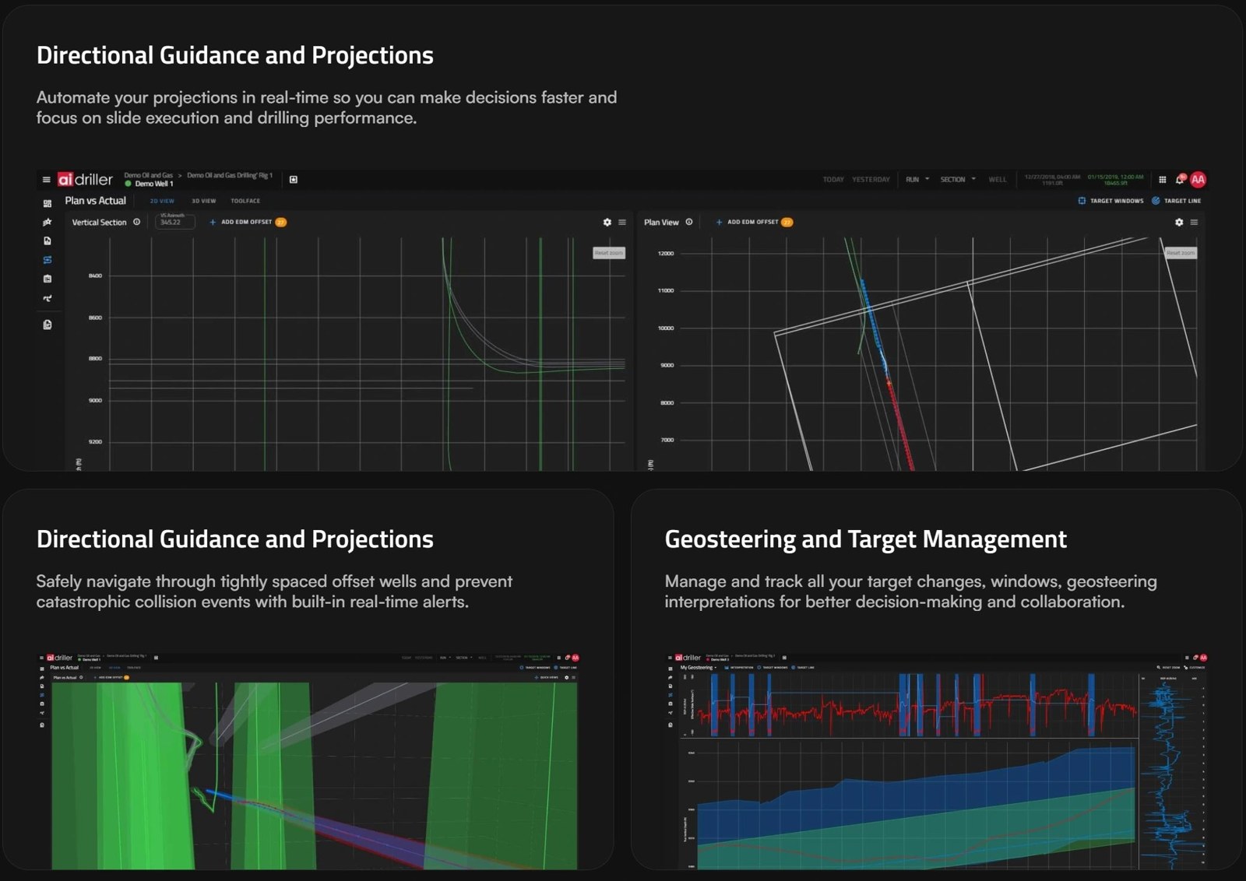Open settings gear of Vertical Section chart
Viewport: 1246px width, 881px height.
click(x=607, y=223)
